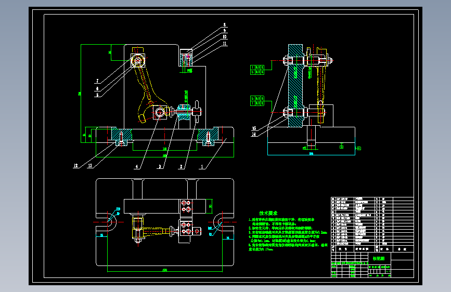Image resolution: width=451 pixels, height=292 pixels.
Task: Pick part balloon number '4' in front view
Action: [137, 166]
